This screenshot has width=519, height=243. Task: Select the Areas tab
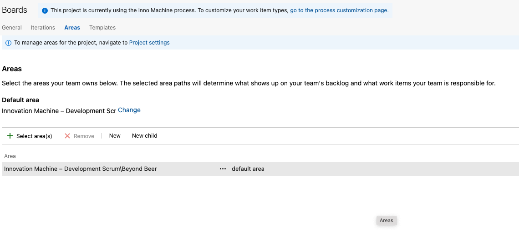coord(72,28)
